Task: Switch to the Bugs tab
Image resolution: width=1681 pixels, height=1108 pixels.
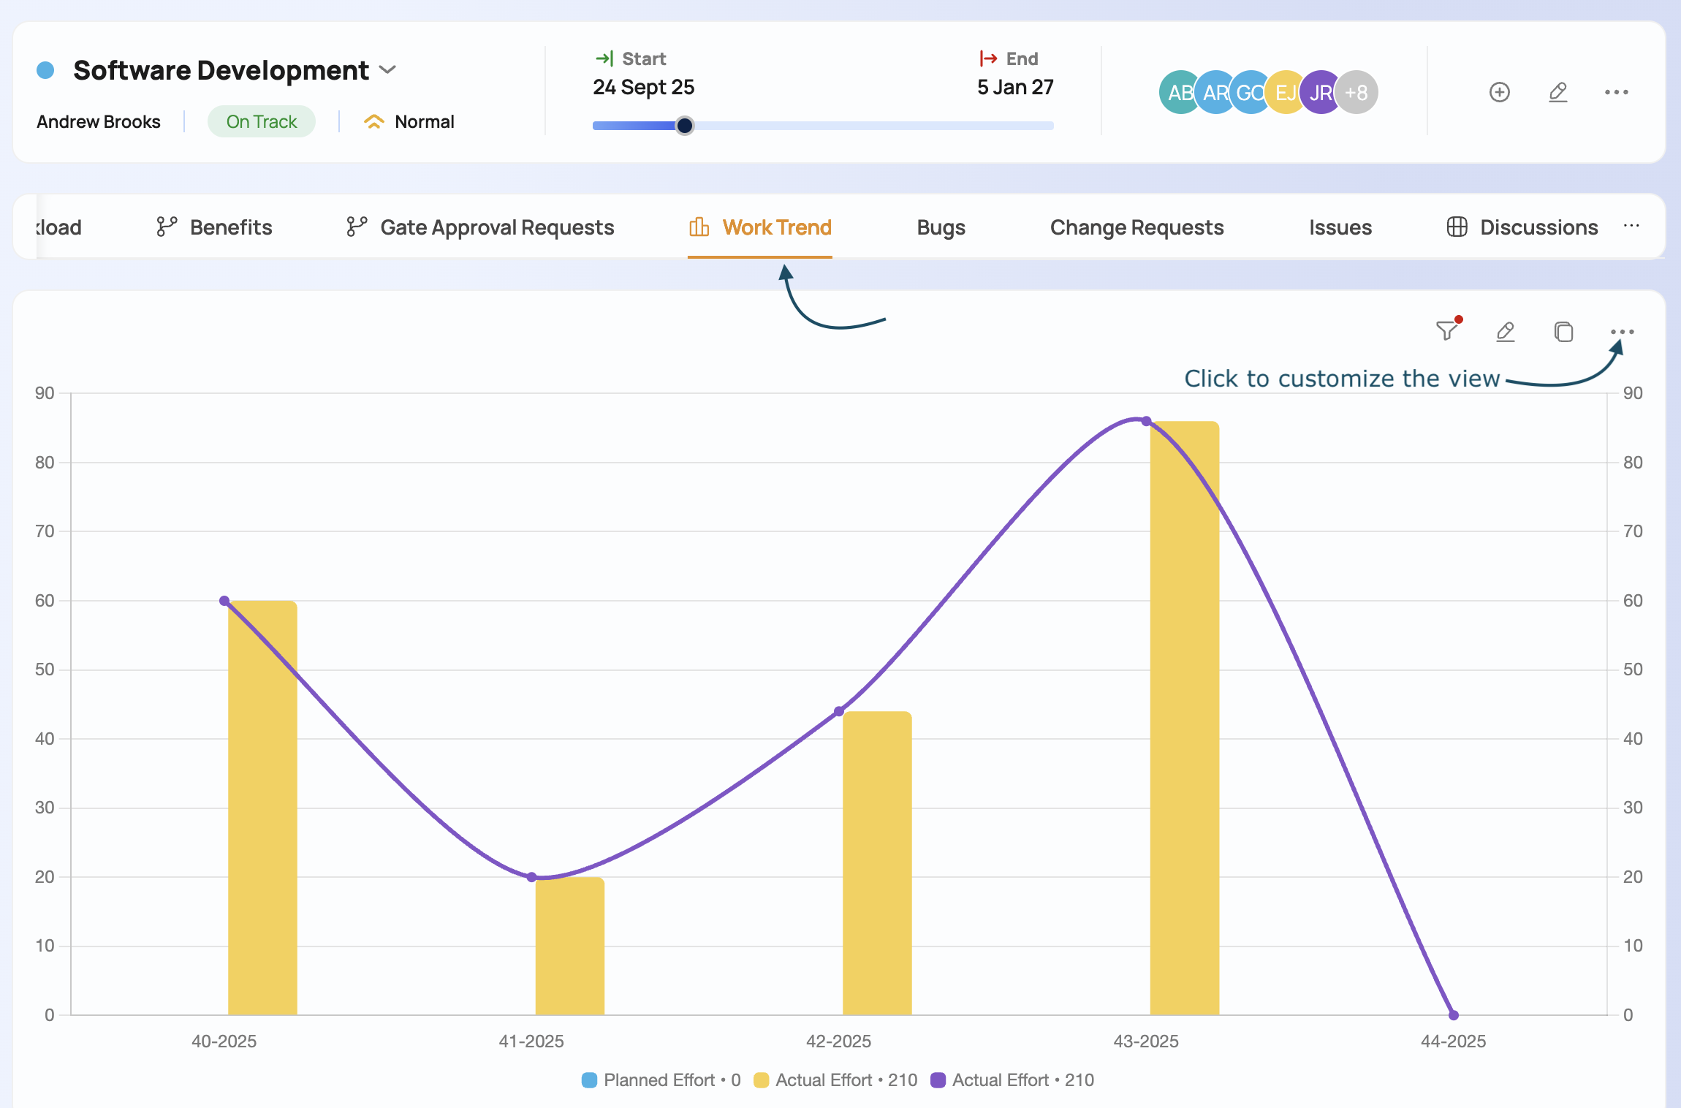Action: click(x=941, y=227)
